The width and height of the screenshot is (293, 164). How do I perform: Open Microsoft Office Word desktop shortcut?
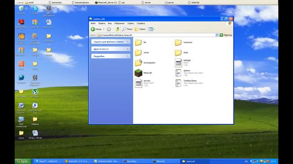click(22, 108)
